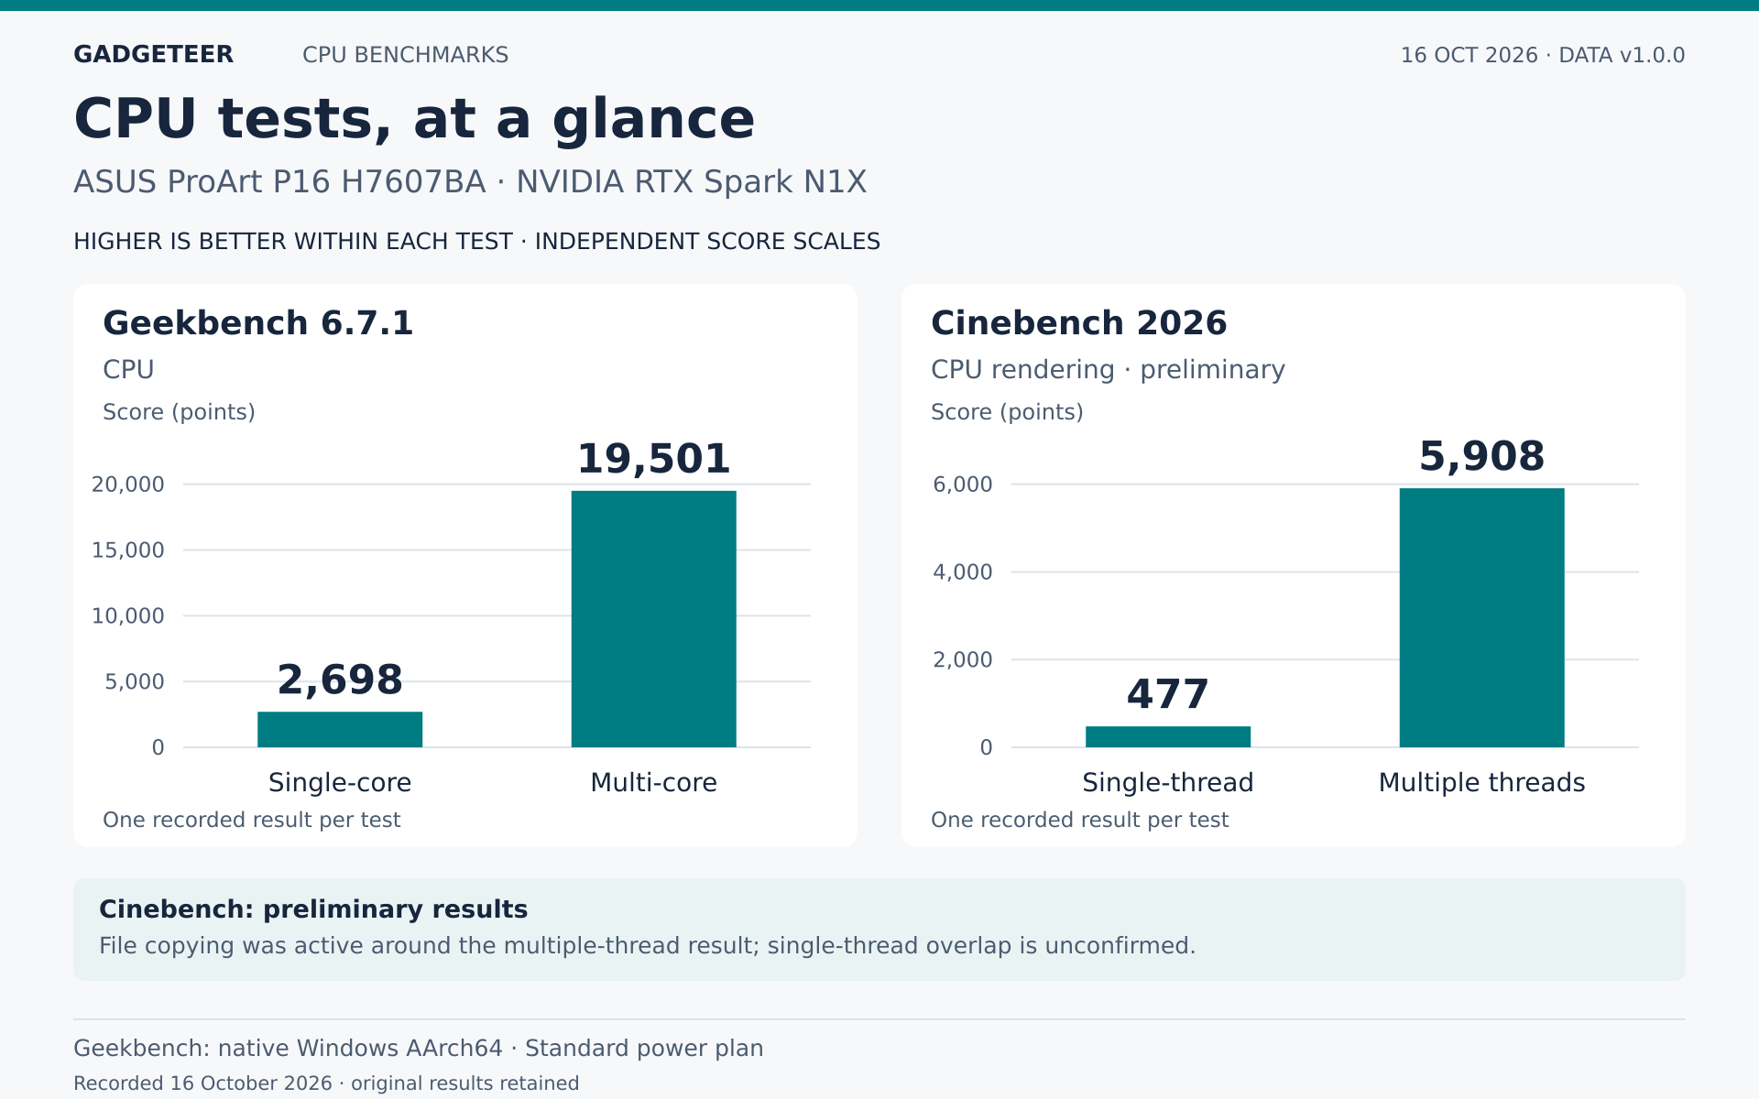Screen dimensions: 1759x1099
Task: Click the 6,000 y-axis tick in Cinebench
Action: click(963, 484)
